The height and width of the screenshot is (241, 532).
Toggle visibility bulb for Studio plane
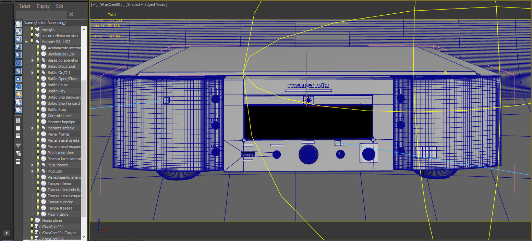[x=32, y=220]
